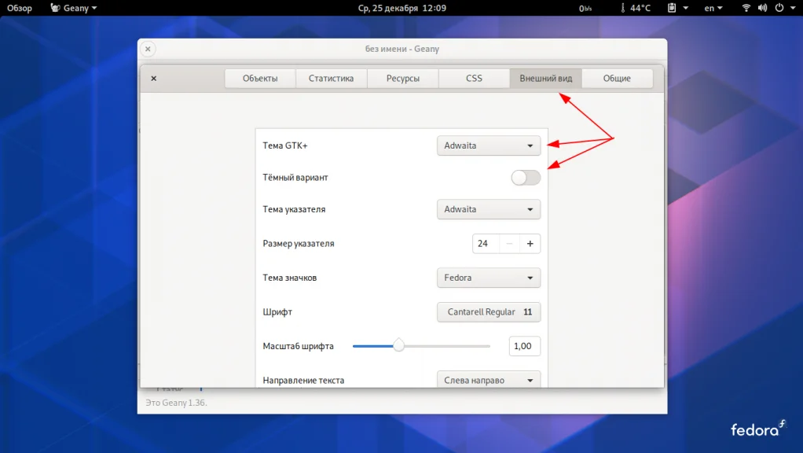
Task: Decrease pointer size with minus button
Action: 509,244
